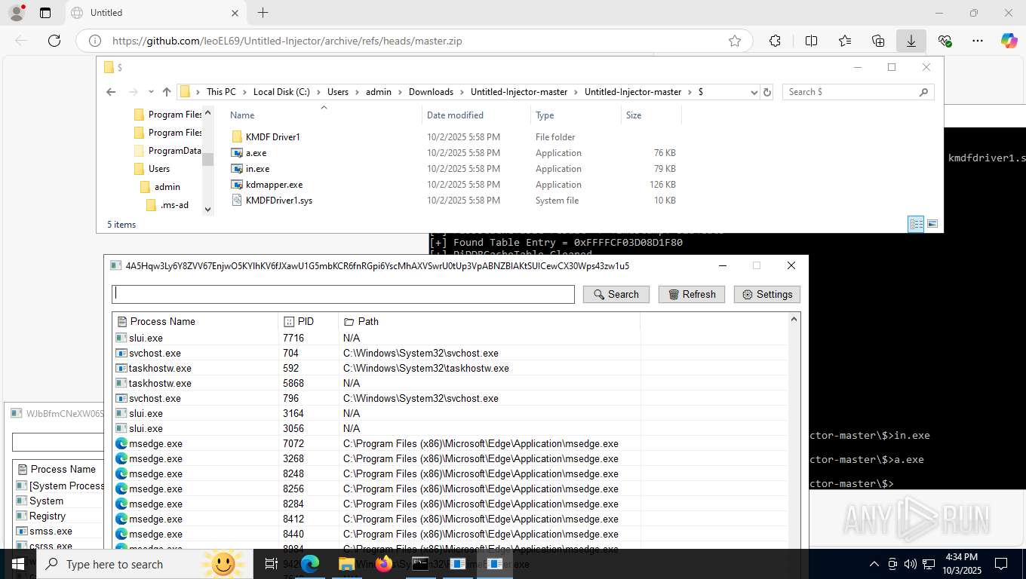This screenshot has width=1026, height=579.
Task: Expand address bar history dropdown
Action: (x=754, y=92)
